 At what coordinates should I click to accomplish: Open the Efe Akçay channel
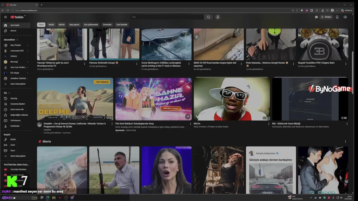tap(16, 73)
